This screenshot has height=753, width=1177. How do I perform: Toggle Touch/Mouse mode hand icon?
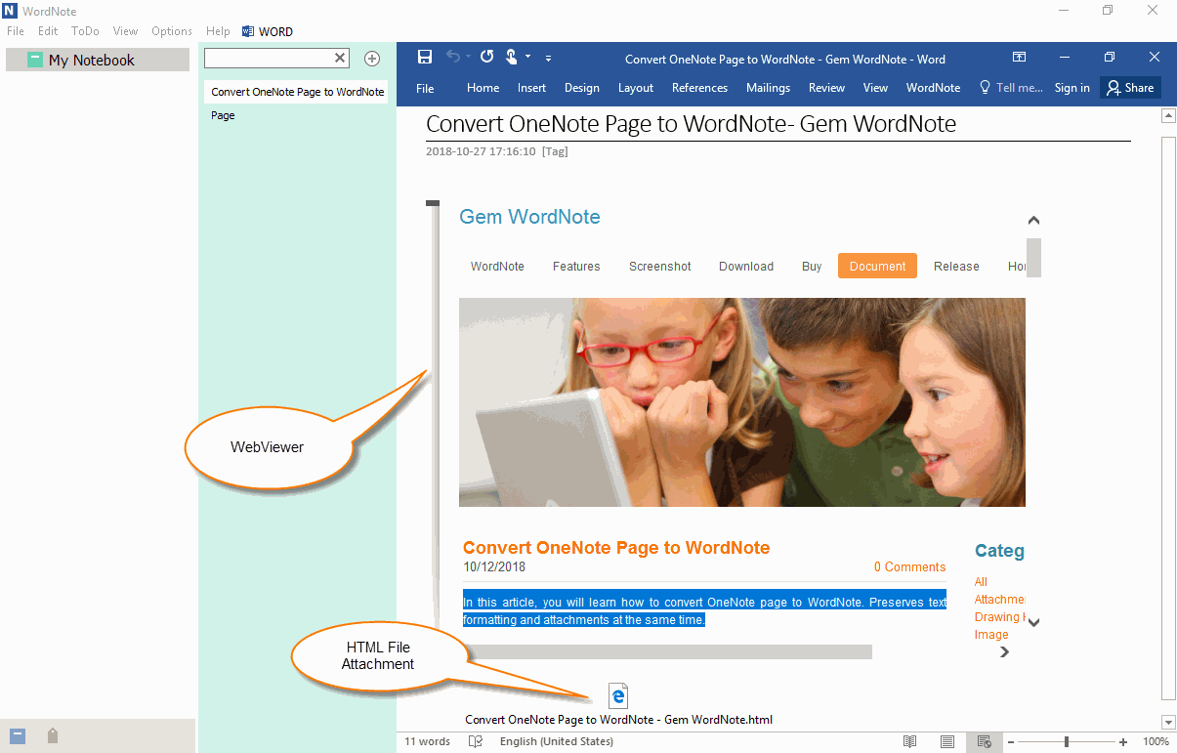511,58
